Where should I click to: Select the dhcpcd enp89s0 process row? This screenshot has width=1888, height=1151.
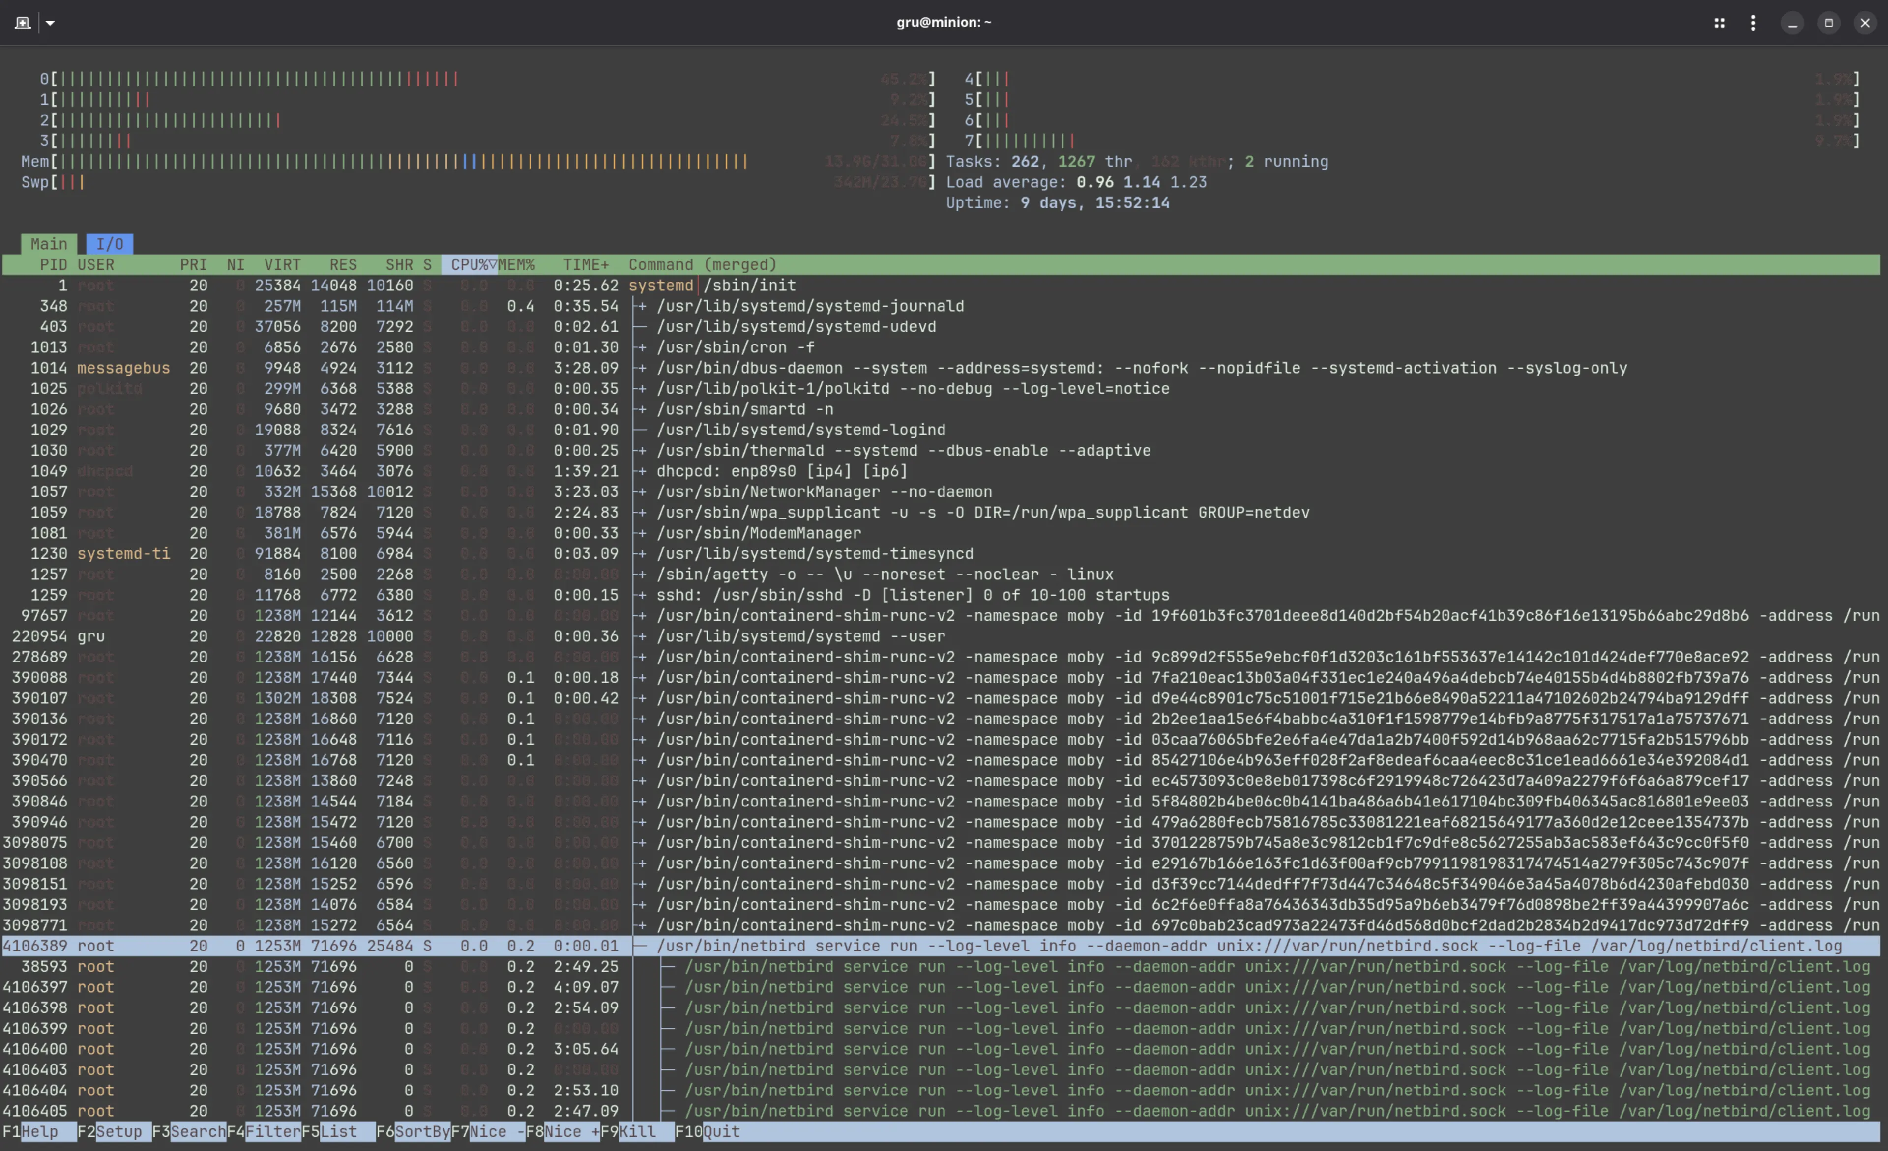click(x=941, y=472)
